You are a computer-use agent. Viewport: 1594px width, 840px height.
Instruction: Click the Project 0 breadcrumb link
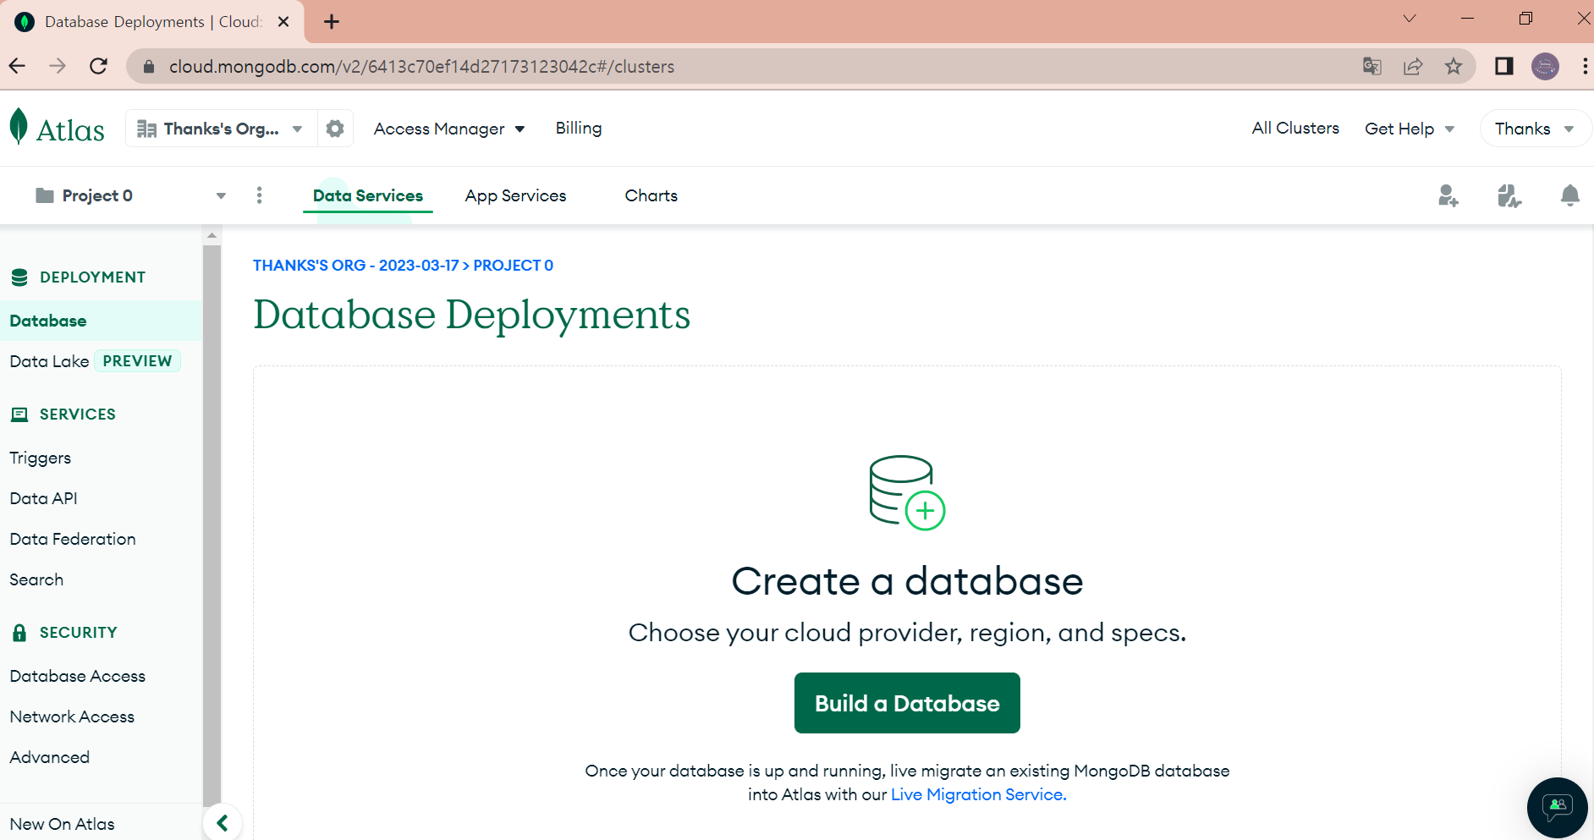(514, 266)
